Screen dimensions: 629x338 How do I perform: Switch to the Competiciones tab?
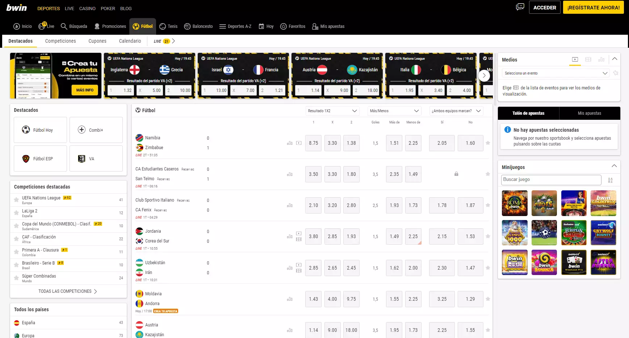[60, 41]
